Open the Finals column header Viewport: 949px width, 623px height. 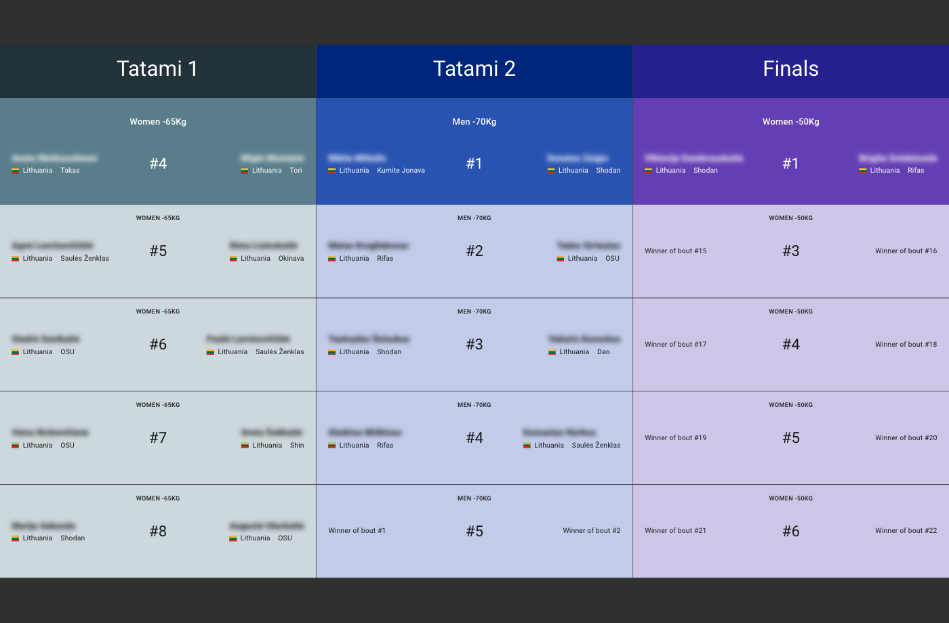click(x=790, y=68)
